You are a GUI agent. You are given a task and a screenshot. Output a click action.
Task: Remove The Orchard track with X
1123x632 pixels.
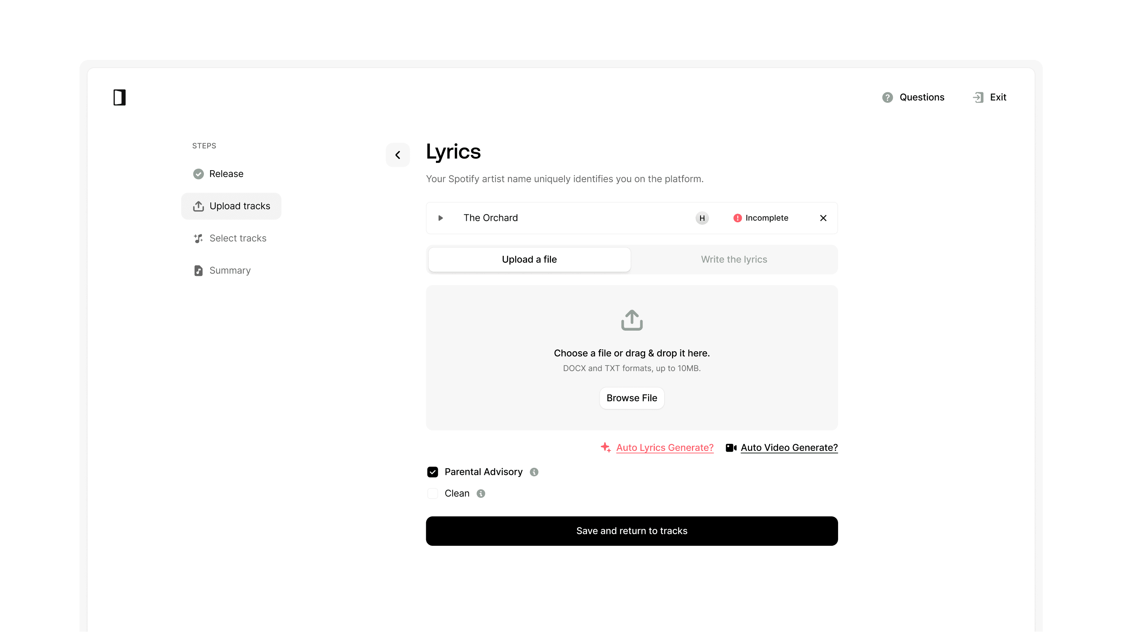coord(823,218)
